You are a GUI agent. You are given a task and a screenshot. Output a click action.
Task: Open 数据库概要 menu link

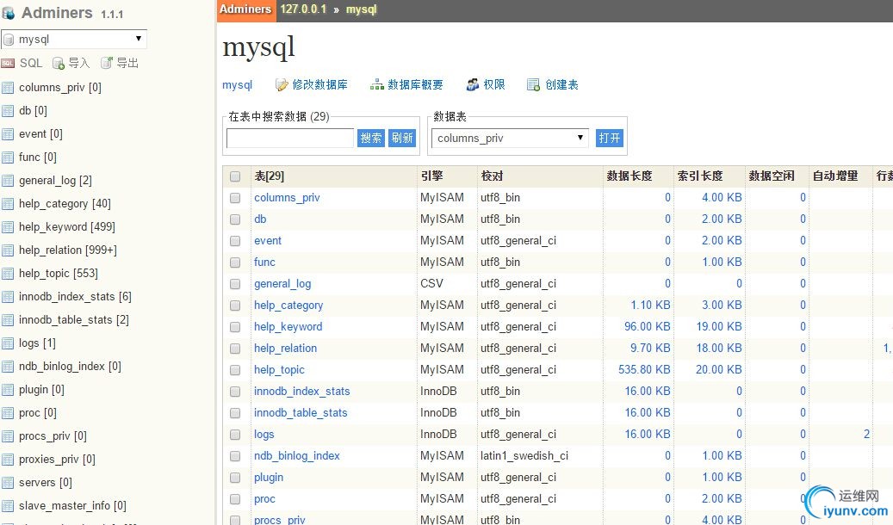pos(415,85)
